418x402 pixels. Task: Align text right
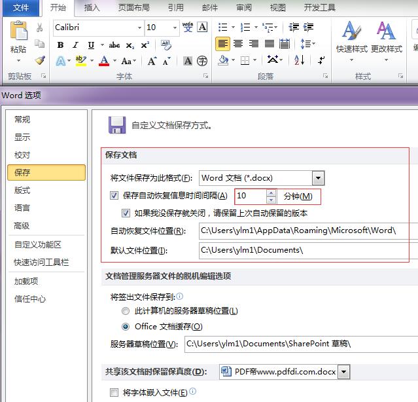(x=254, y=43)
